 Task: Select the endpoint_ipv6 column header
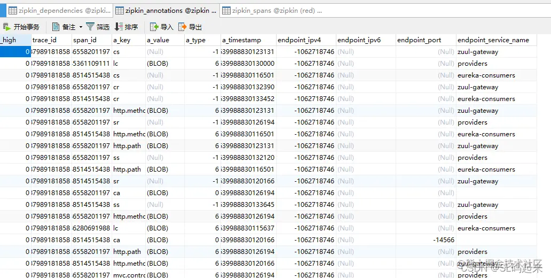[366, 40]
